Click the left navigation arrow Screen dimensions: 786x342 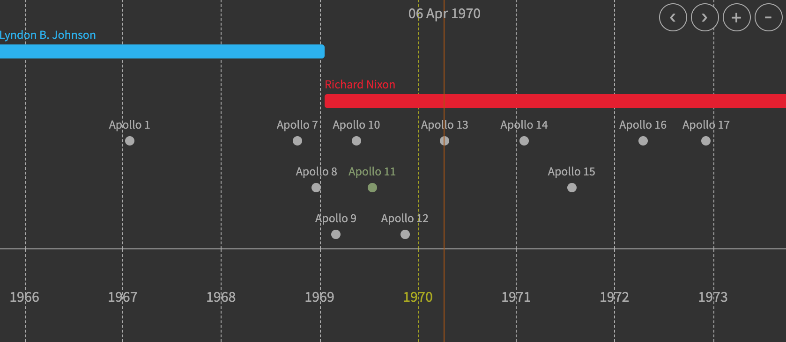pos(673,17)
